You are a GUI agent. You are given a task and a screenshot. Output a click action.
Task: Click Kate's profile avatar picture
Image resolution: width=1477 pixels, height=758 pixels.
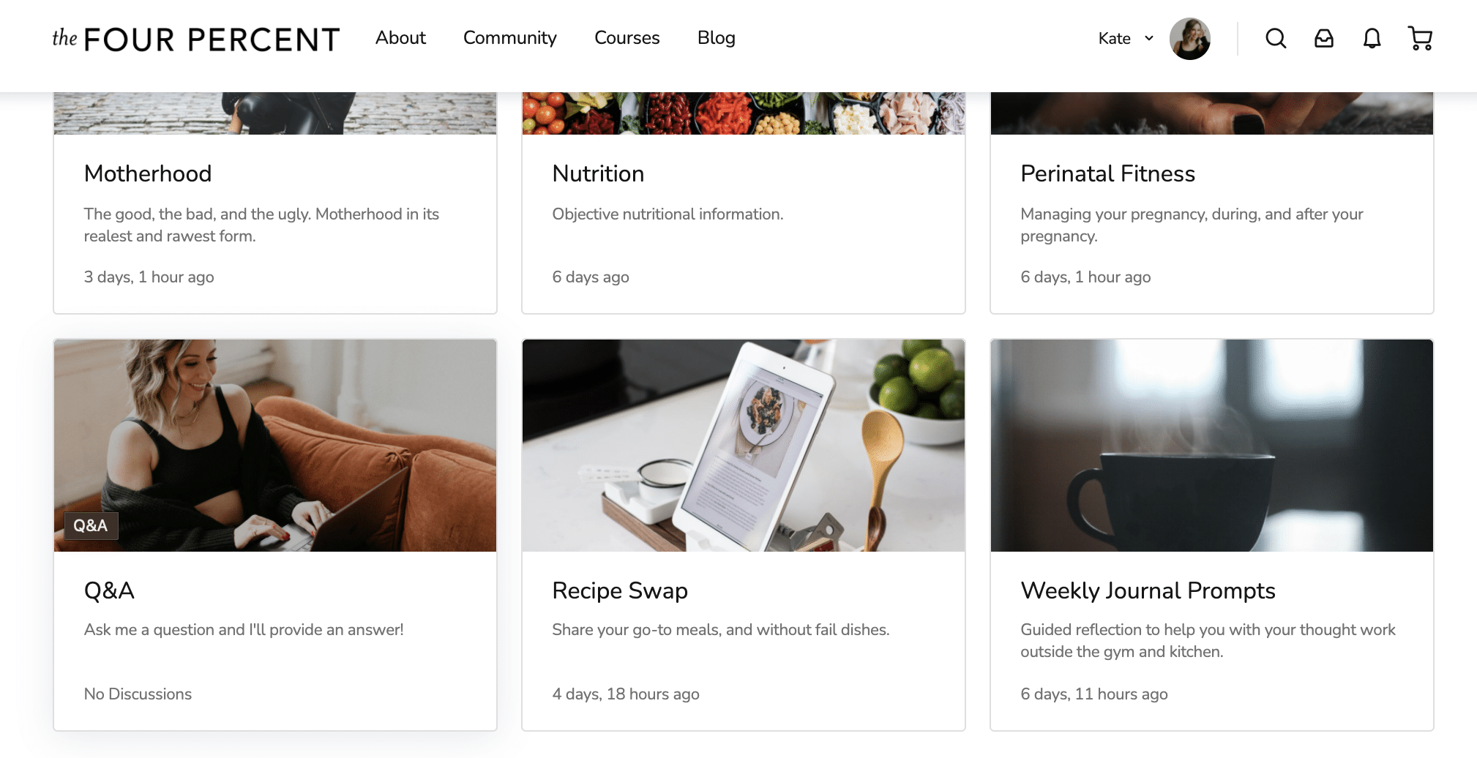pos(1190,39)
